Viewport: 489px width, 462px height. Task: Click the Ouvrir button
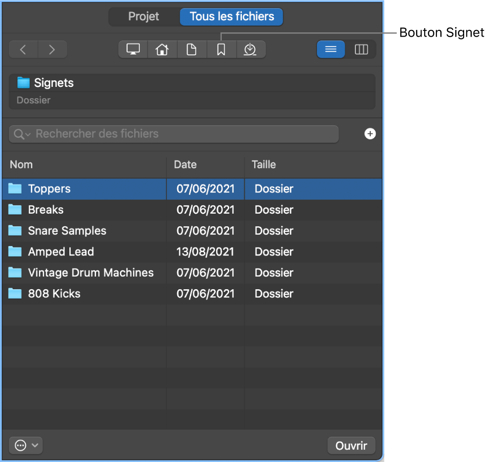coord(351,445)
